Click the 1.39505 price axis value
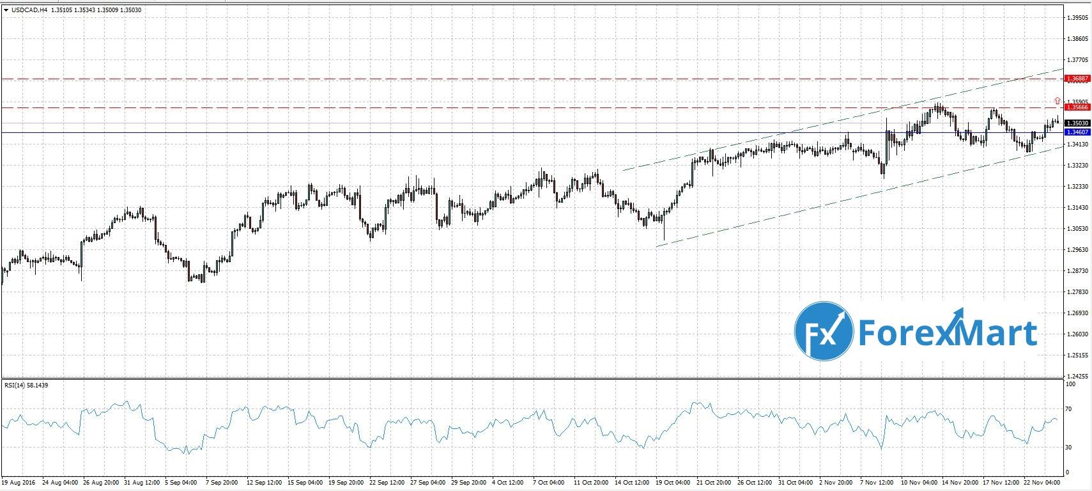Image resolution: width=1092 pixels, height=491 pixels. coord(1077,18)
